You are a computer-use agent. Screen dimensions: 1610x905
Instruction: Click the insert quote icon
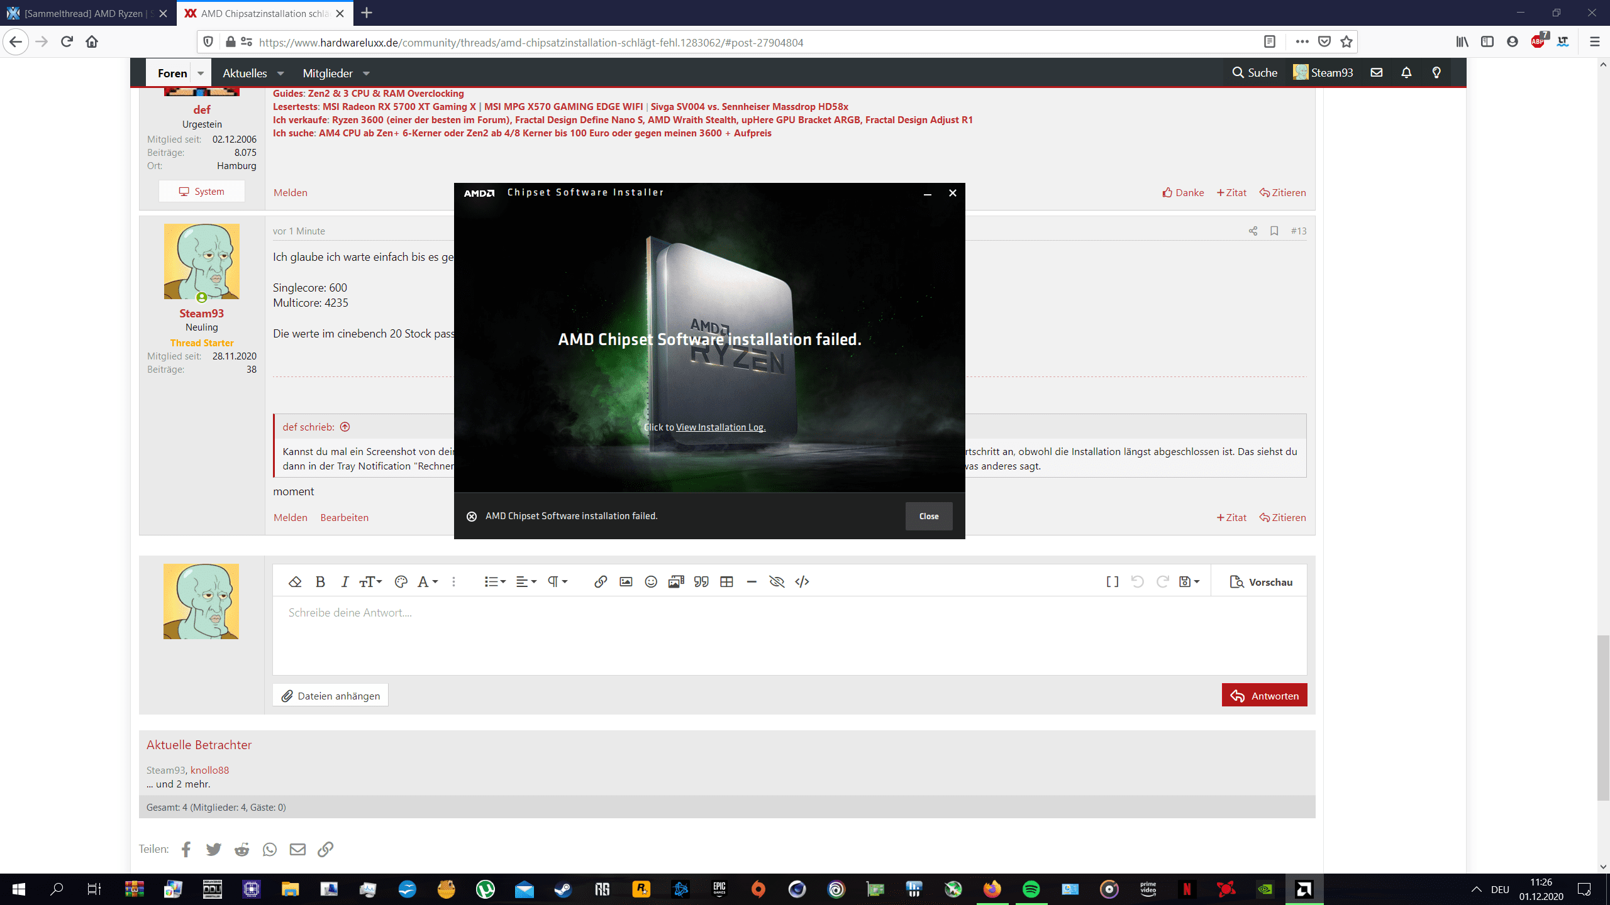click(x=701, y=582)
